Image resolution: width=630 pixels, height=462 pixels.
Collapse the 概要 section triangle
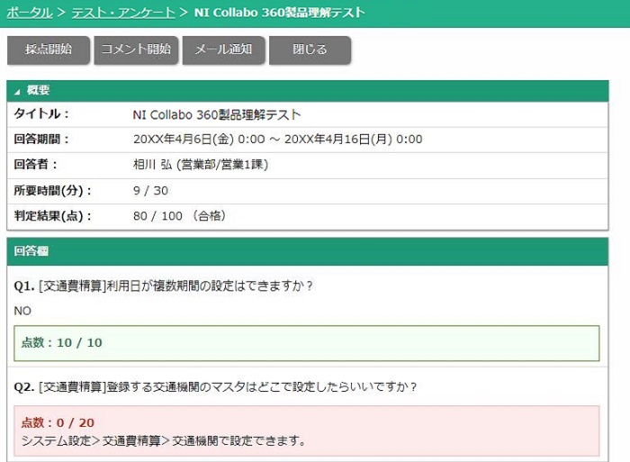(17, 92)
